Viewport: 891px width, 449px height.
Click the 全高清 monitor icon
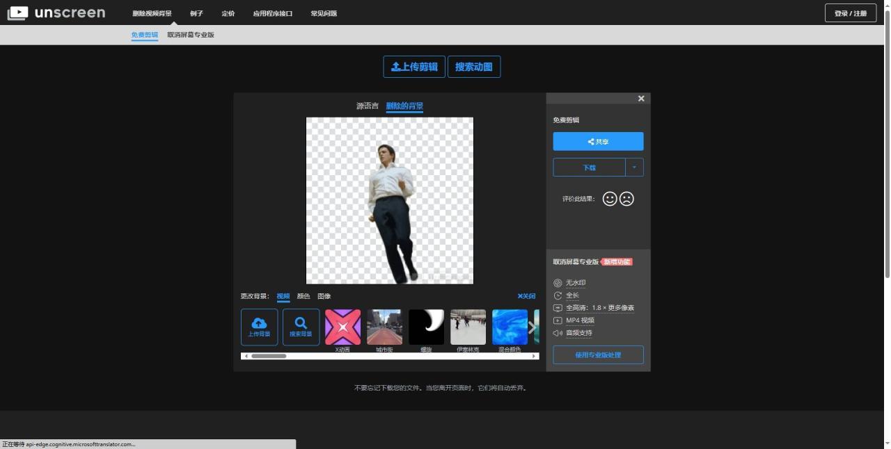click(x=558, y=308)
